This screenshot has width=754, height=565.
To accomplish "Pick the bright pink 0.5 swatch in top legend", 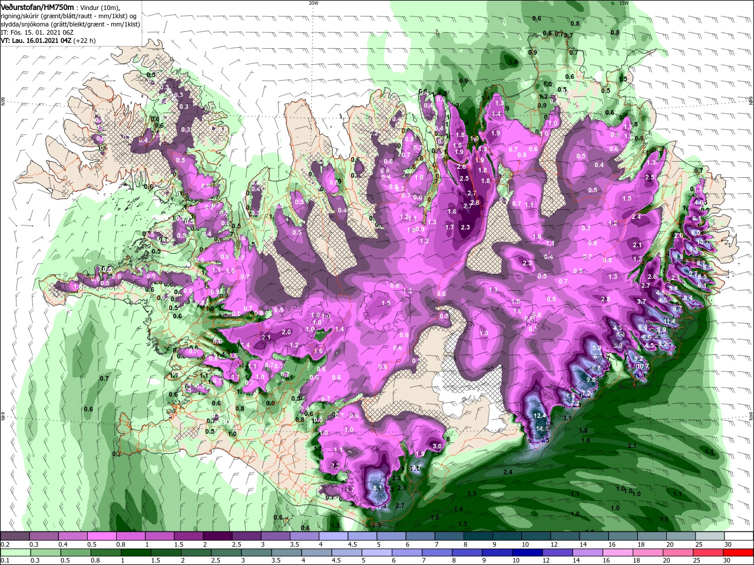I will [x=101, y=536].
